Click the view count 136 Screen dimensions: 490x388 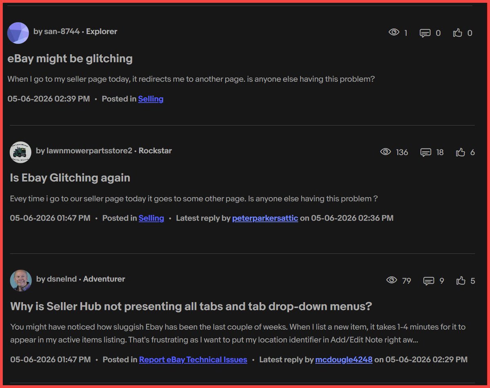click(x=402, y=152)
